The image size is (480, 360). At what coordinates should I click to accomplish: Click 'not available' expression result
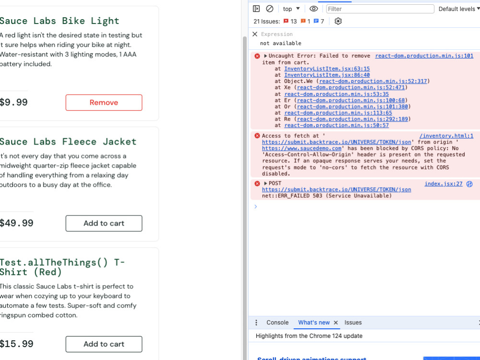tap(280, 43)
